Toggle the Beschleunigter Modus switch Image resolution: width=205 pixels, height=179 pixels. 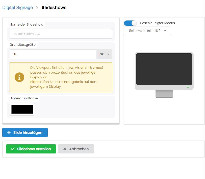(x=130, y=23)
